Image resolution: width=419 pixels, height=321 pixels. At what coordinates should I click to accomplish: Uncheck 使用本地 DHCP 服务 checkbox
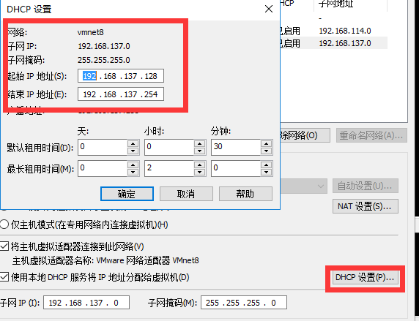coord(4,277)
